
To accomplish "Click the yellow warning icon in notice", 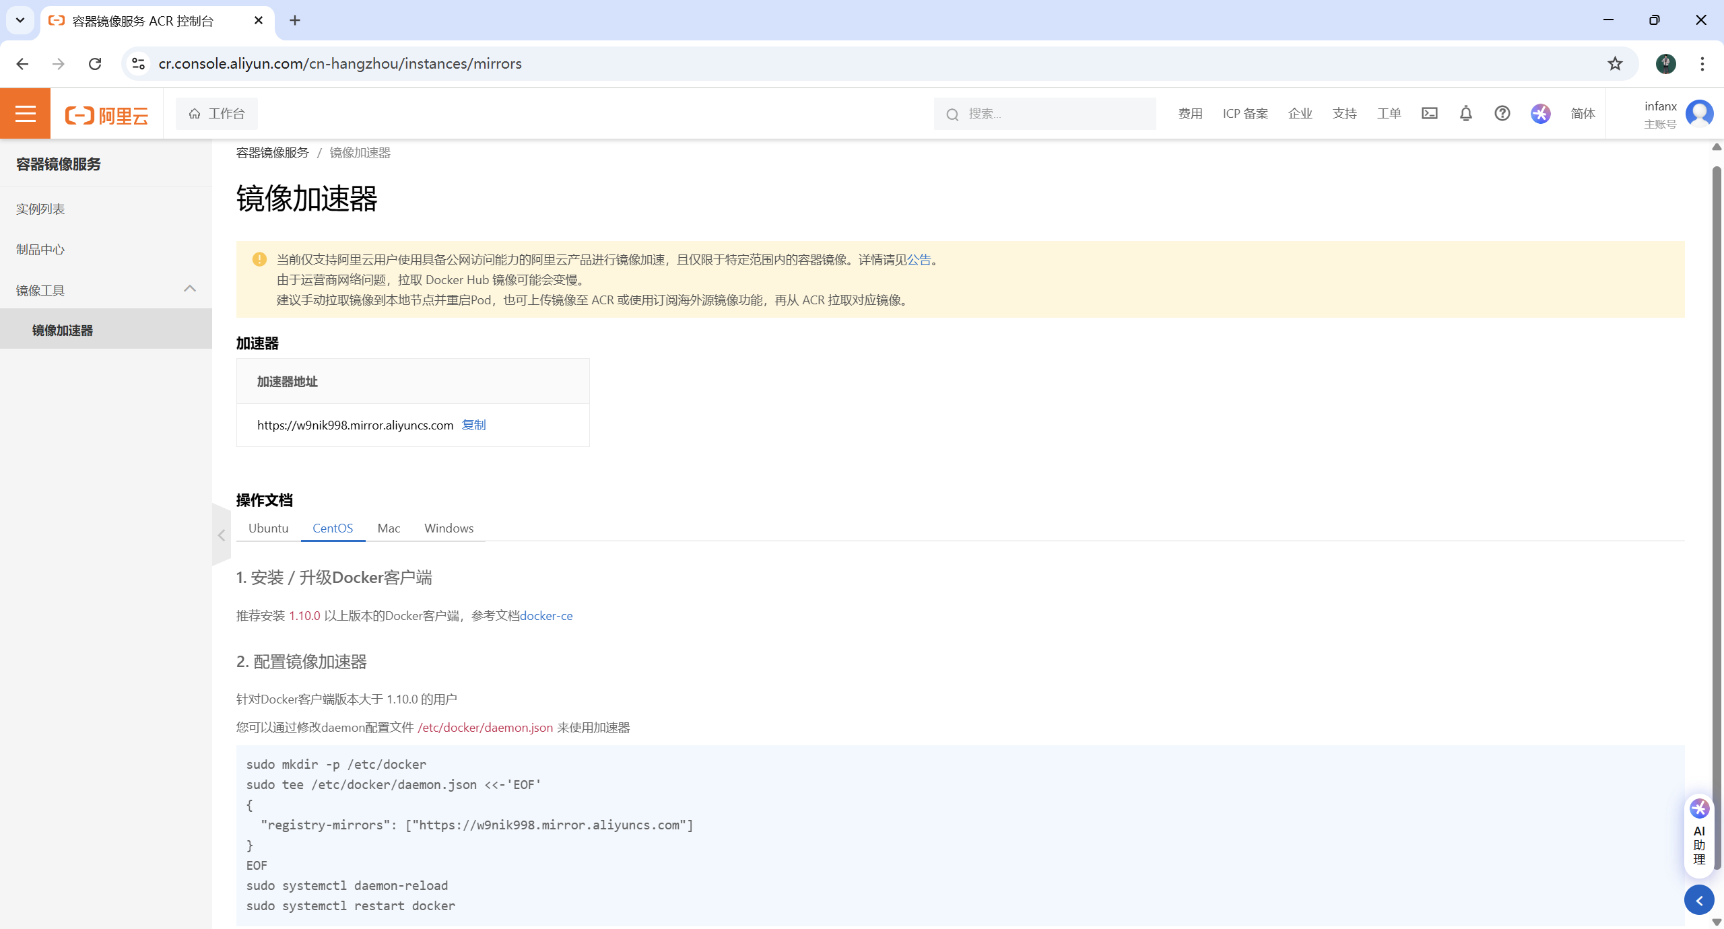I will tap(259, 260).
